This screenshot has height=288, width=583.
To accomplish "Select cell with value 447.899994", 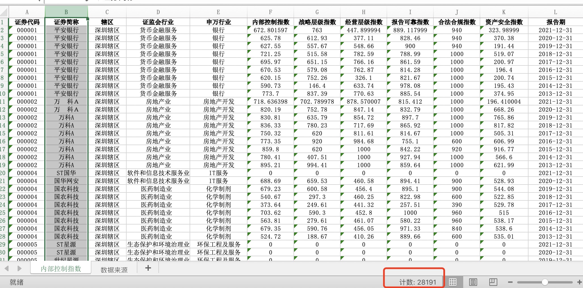I will 364,30.
